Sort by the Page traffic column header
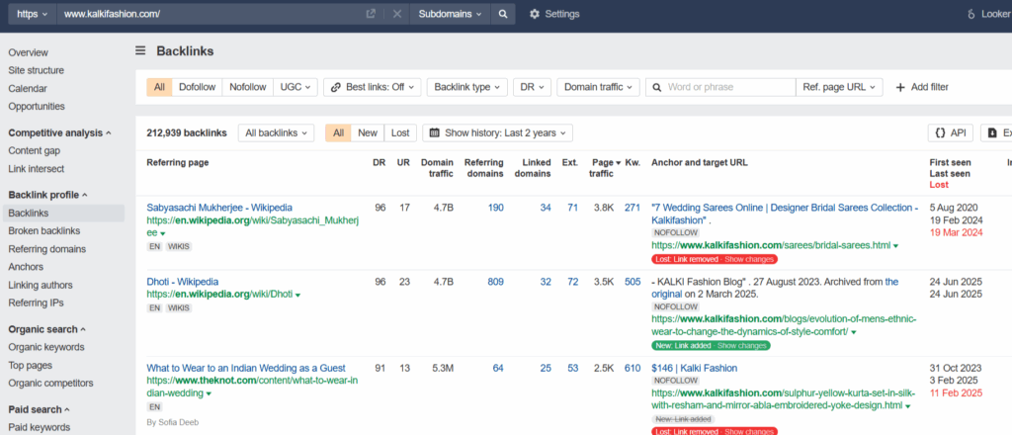The height and width of the screenshot is (435, 1012). click(x=604, y=162)
